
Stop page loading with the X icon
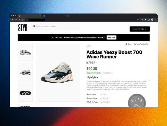click(19, 20)
